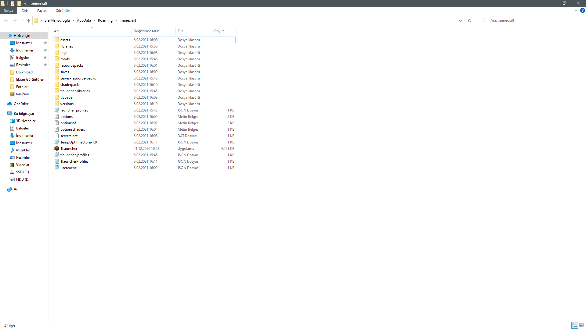The image size is (586, 329).
Task: Select the TempOptifineStore-1.0 file
Action: [144, 142]
